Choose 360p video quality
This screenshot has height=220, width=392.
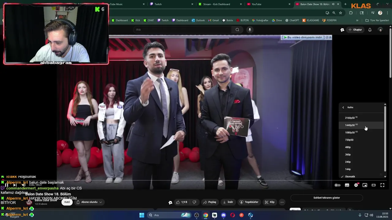[361, 154]
